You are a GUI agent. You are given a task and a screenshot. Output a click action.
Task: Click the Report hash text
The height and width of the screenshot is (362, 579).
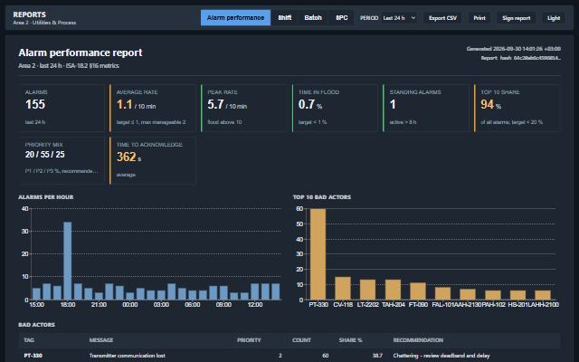[x=521, y=58]
